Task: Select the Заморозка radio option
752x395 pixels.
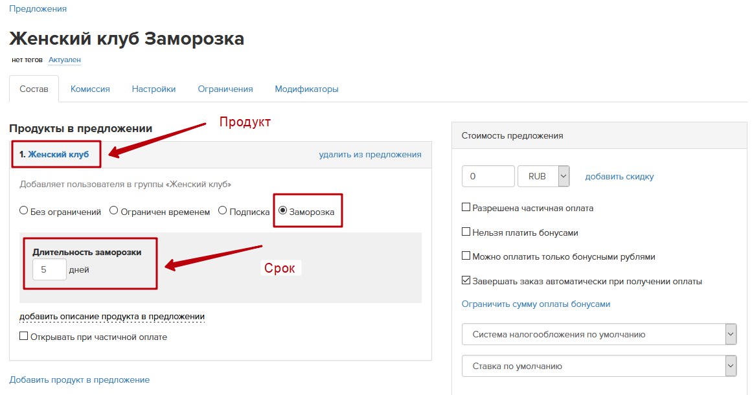Action: tap(283, 210)
